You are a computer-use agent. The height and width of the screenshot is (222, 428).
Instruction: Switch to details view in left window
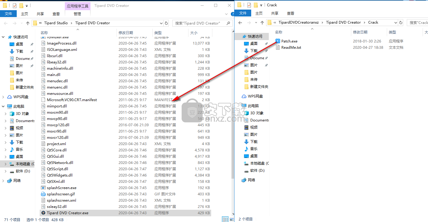(x=225, y=220)
